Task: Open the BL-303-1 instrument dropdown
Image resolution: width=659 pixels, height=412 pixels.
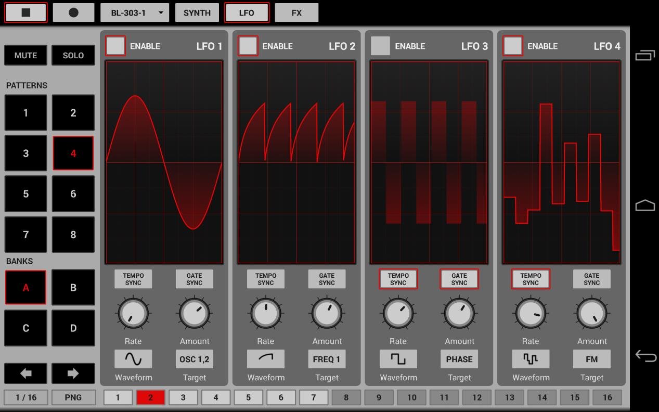Action: click(x=135, y=13)
